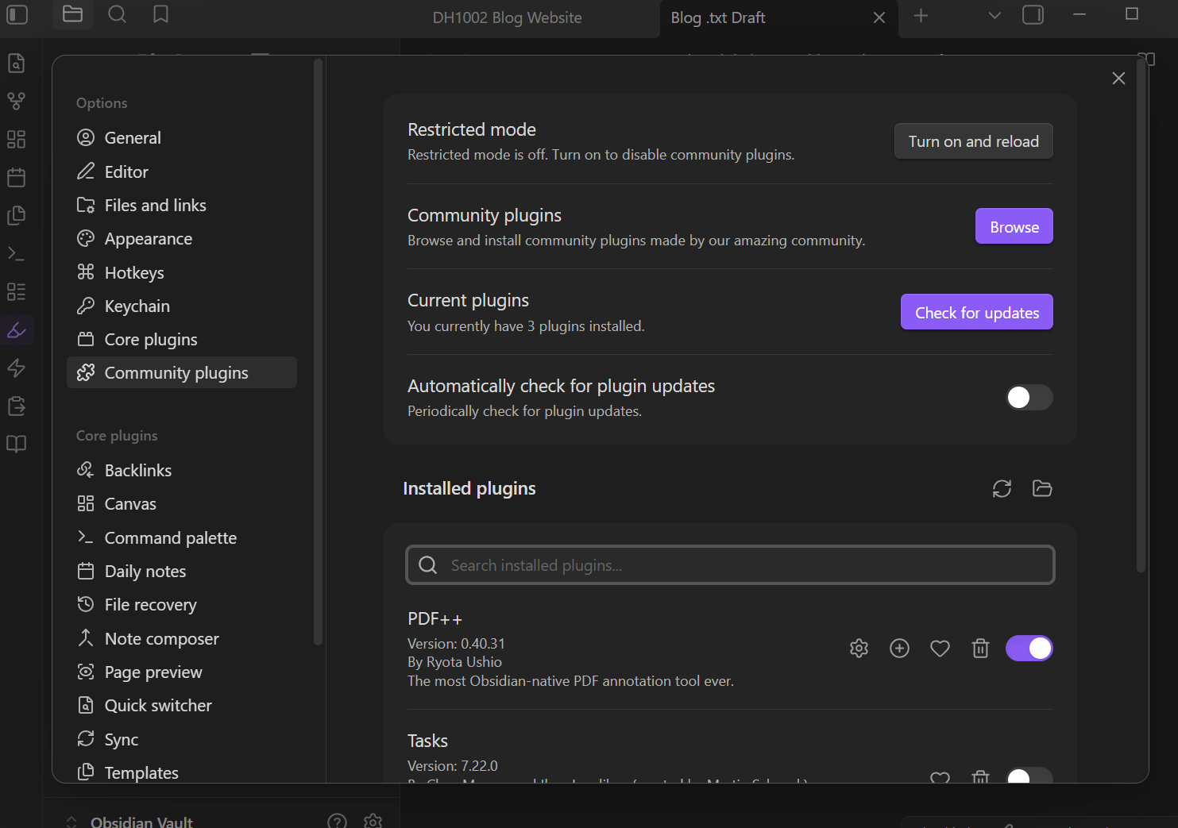Open the Appearance settings section
The image size is (1178, 828).
tap(149, 239)
